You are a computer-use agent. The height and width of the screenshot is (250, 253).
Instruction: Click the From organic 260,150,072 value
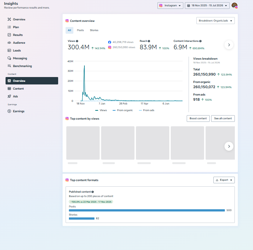pyautogui.click(x=204, y=87)
